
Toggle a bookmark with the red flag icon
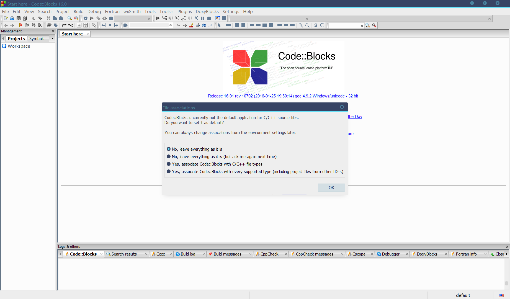coord(20,25)
